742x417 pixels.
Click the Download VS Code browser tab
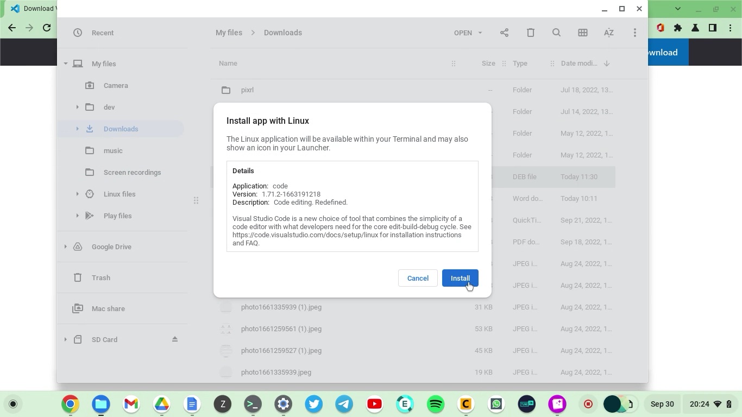pos(30,9)
